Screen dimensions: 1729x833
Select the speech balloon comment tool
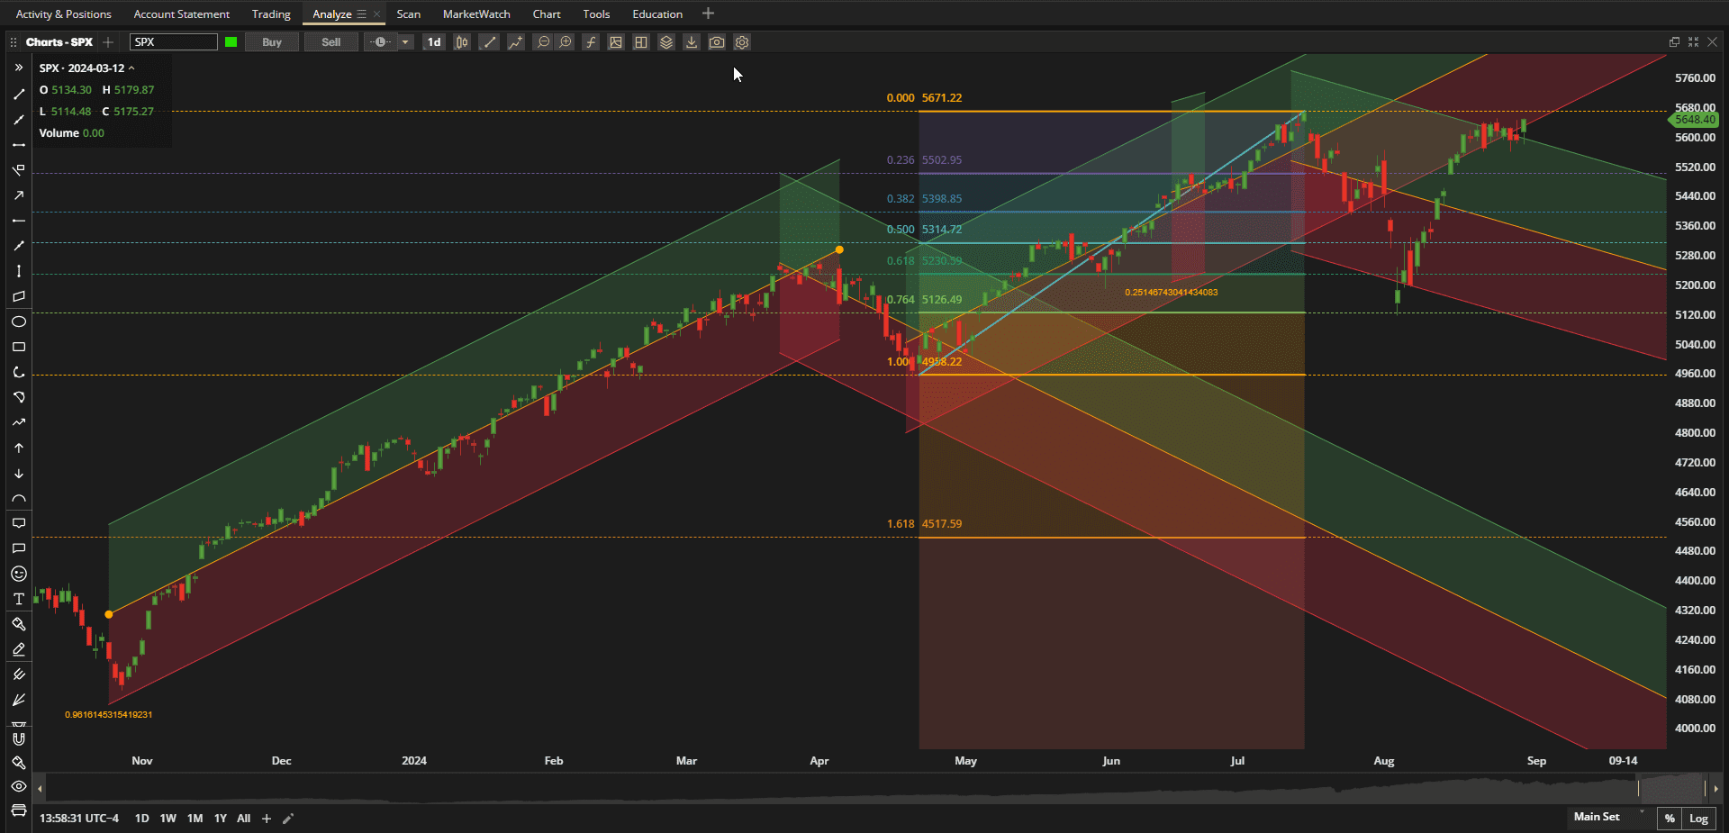point(18,548)
